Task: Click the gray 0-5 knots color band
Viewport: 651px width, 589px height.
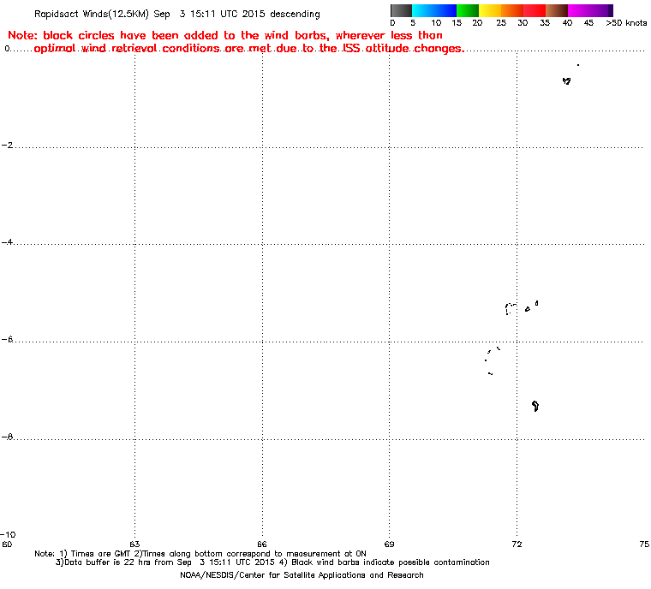Action: click(401, 11)
